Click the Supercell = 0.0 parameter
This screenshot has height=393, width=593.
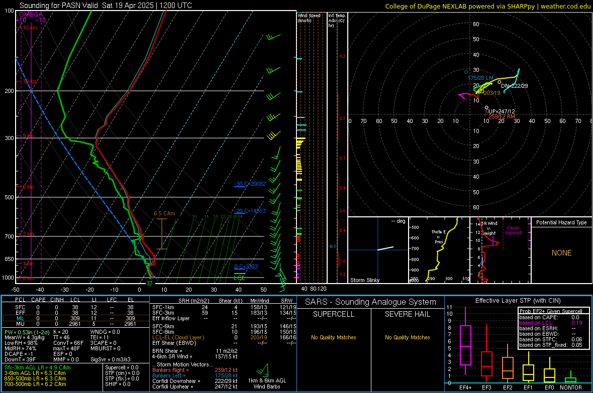click(122, 367)
